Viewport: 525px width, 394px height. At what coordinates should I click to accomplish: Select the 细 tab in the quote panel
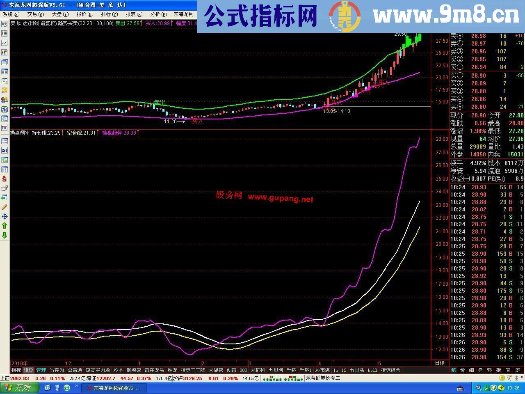tap(472, 370)
